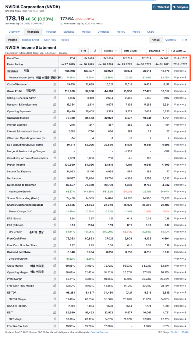
Task: Open chart icon for Net Income Growth
Action: 54,191
